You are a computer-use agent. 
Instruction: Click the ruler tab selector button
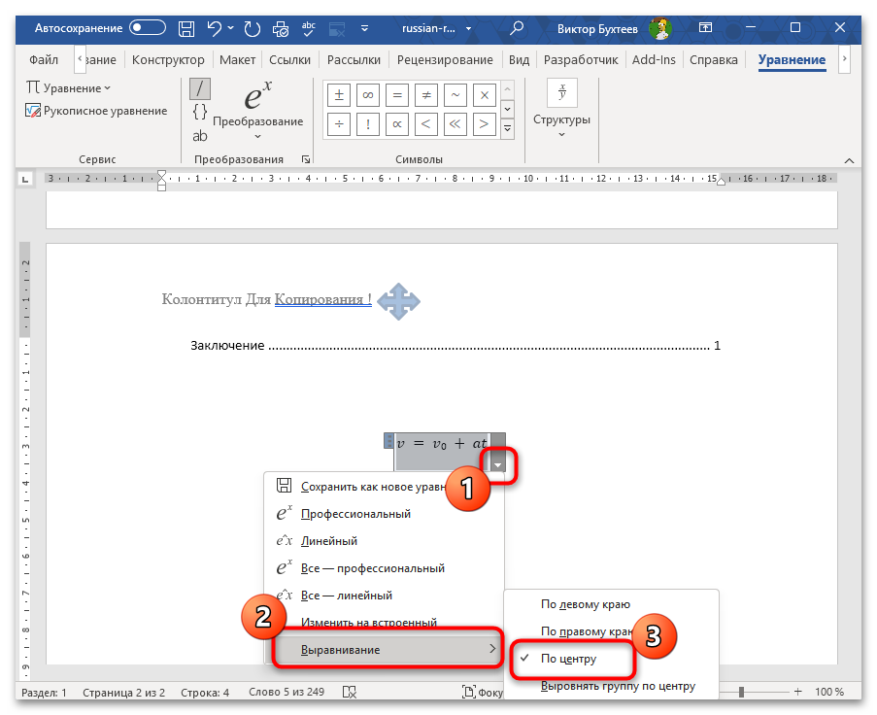coord(25,180)
